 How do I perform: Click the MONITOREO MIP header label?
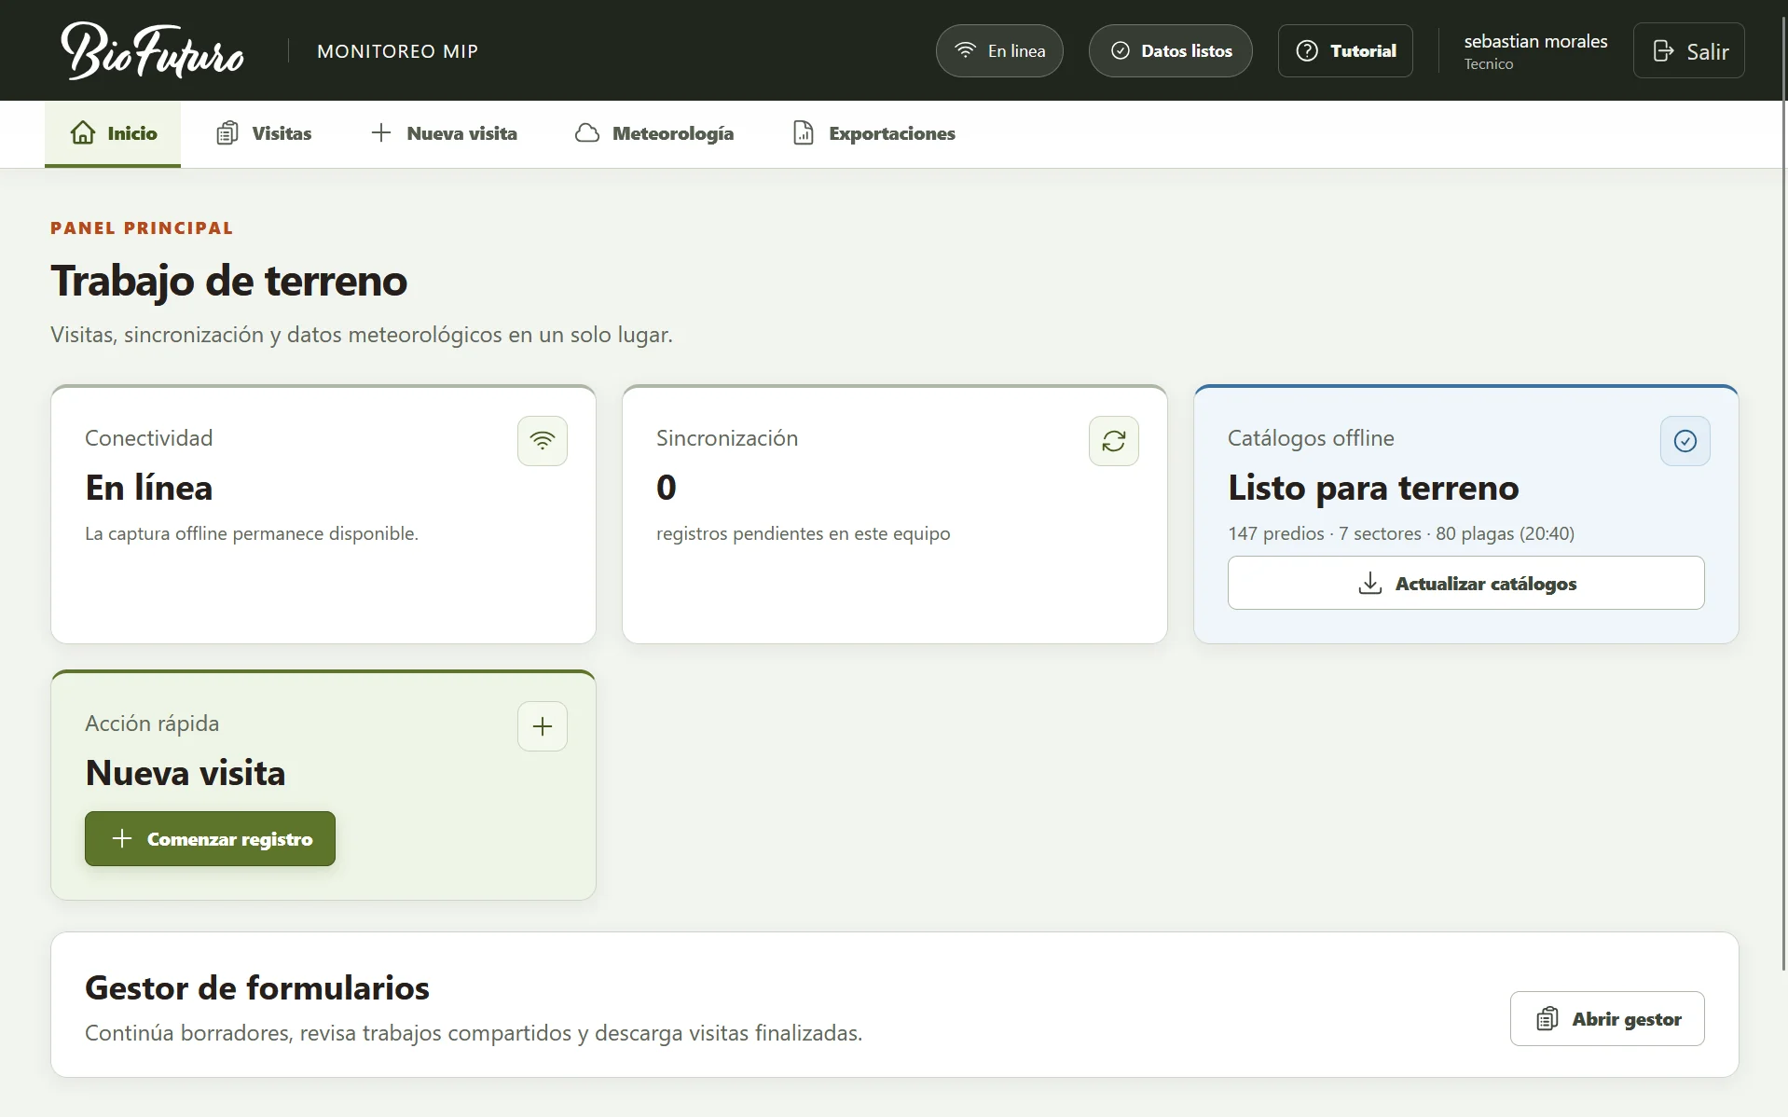tap(397, 51)
